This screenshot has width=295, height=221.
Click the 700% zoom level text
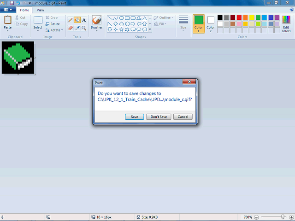tap(248, 217)
